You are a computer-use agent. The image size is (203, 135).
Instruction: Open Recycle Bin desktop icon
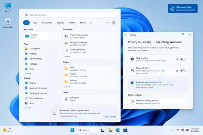pos(8,23)
